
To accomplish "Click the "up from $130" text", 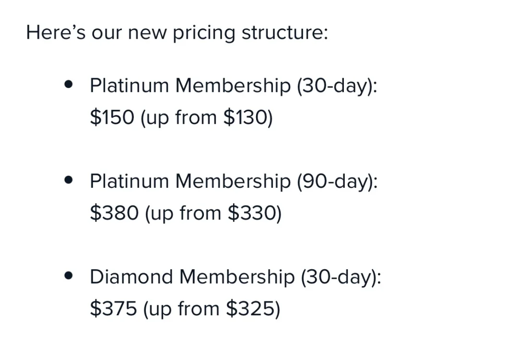I will coord(206,118).
